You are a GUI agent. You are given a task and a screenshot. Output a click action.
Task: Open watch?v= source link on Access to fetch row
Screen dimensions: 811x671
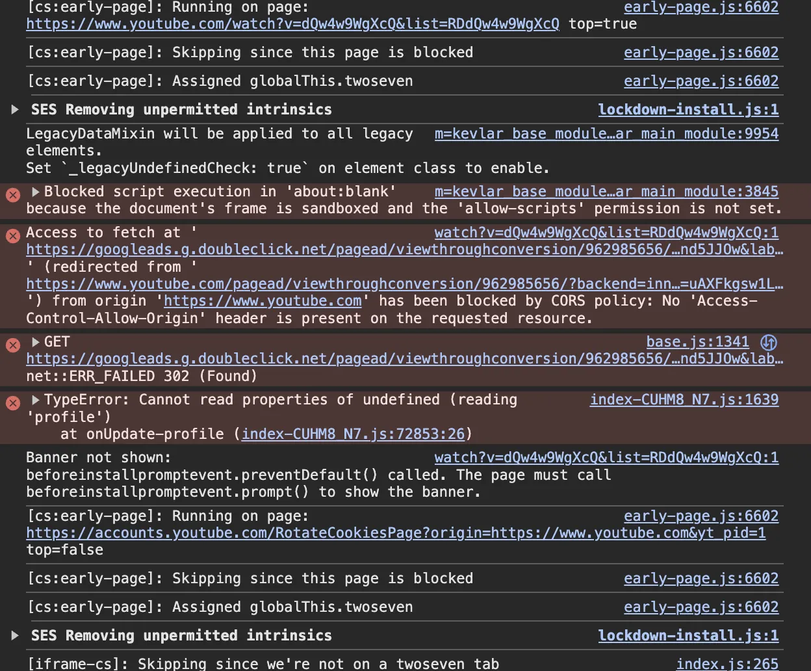click(x=606, y=233)
